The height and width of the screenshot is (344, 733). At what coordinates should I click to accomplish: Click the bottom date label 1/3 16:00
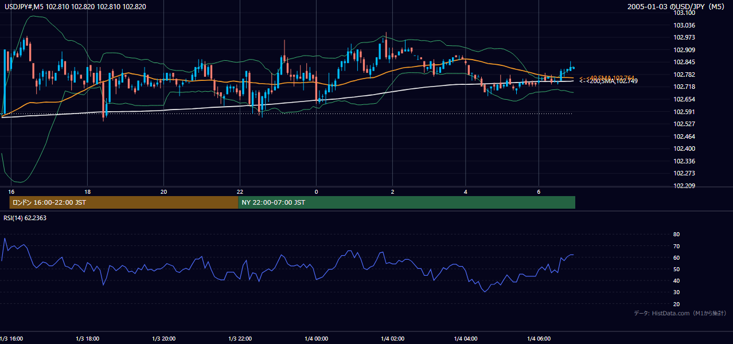coord(11,339)
